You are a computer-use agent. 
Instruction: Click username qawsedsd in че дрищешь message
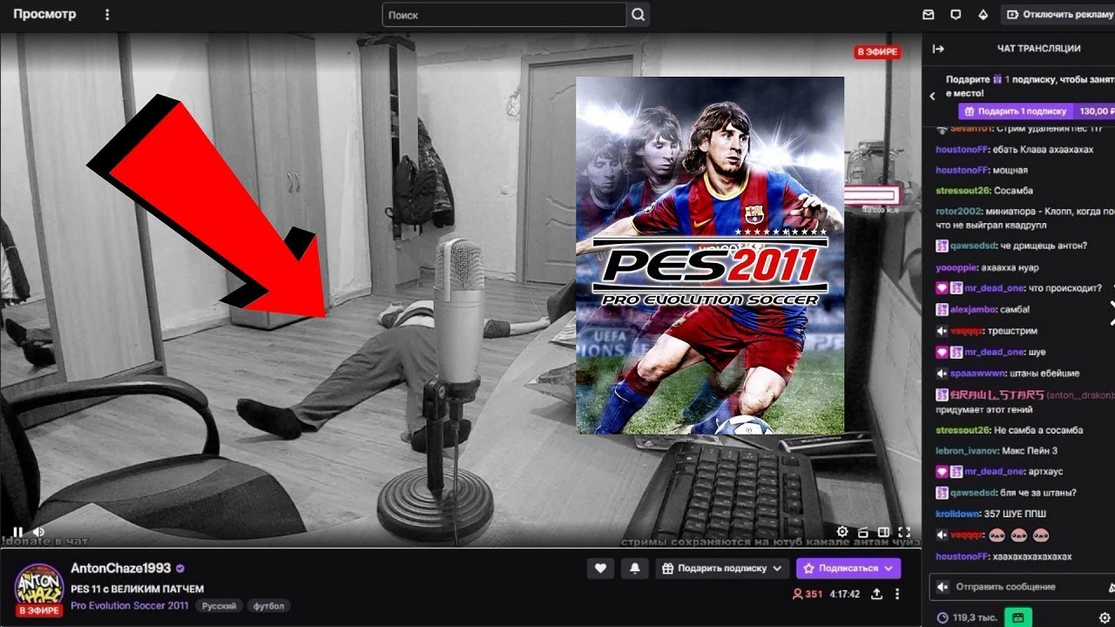[x=973, y=246]
